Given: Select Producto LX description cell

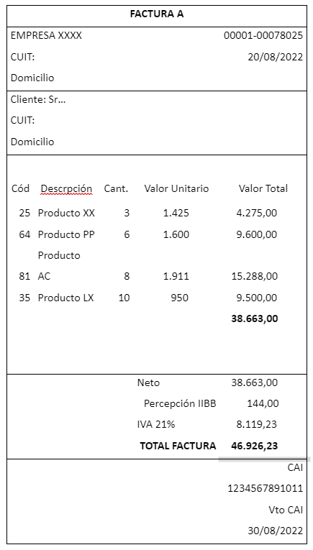Looking at the screenshot, I should click(66, 298).
